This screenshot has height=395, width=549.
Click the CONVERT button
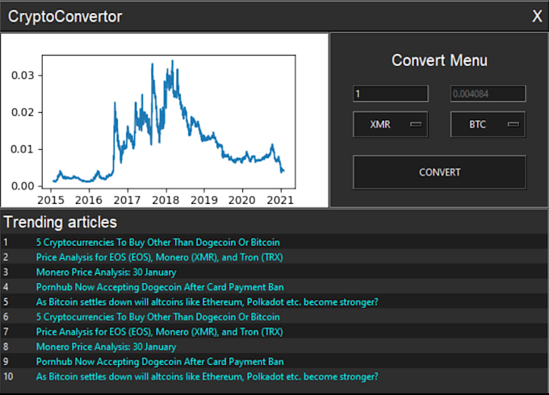pos(439,173)
